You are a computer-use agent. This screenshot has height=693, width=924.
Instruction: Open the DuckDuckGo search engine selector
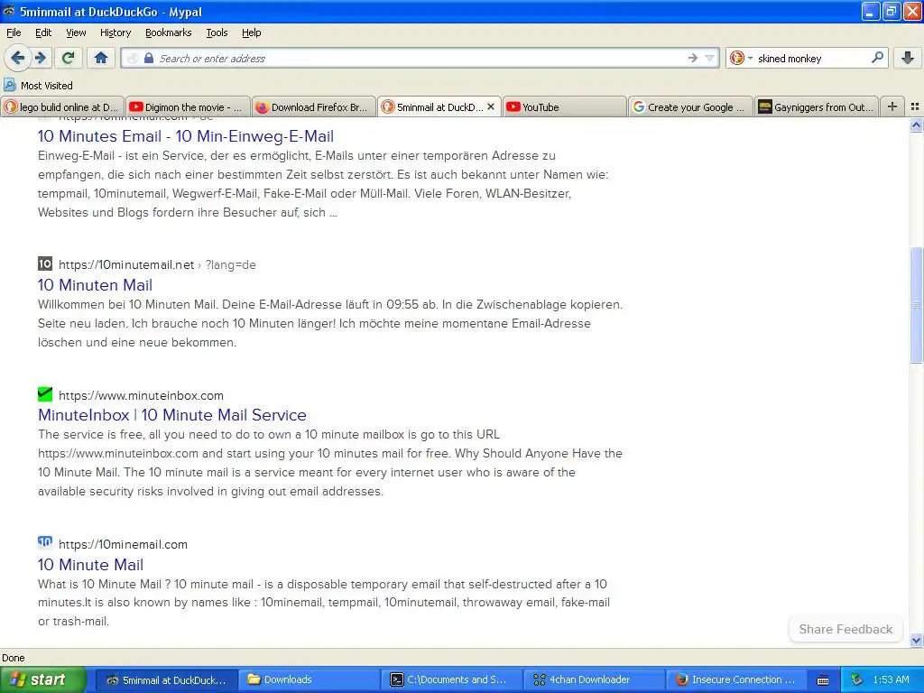click(740, 58)
